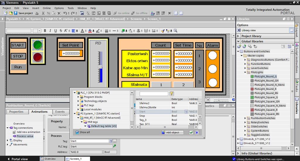Open the Project menu

click(7, 8)
